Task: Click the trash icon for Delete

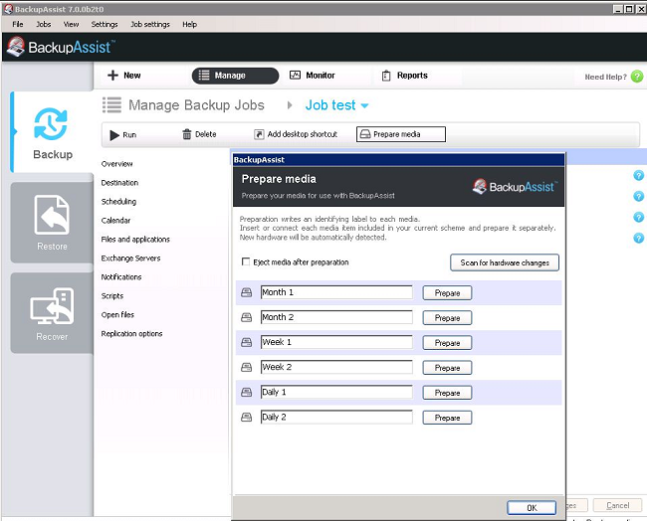Action: coord(187,134)
